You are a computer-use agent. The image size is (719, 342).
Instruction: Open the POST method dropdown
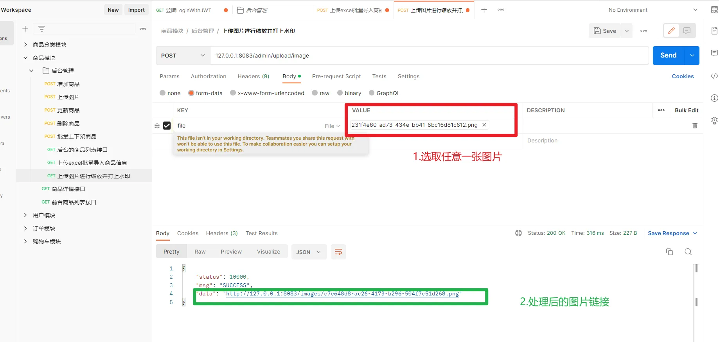183,56
